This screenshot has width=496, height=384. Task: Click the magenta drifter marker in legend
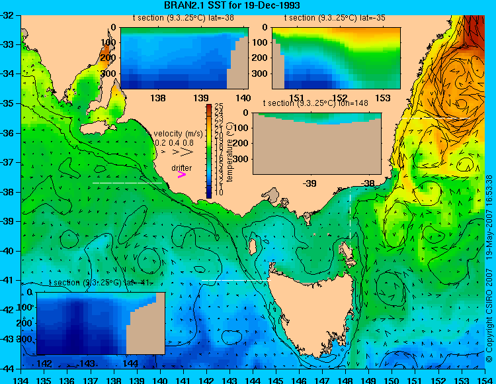click(x=182, y=174)
